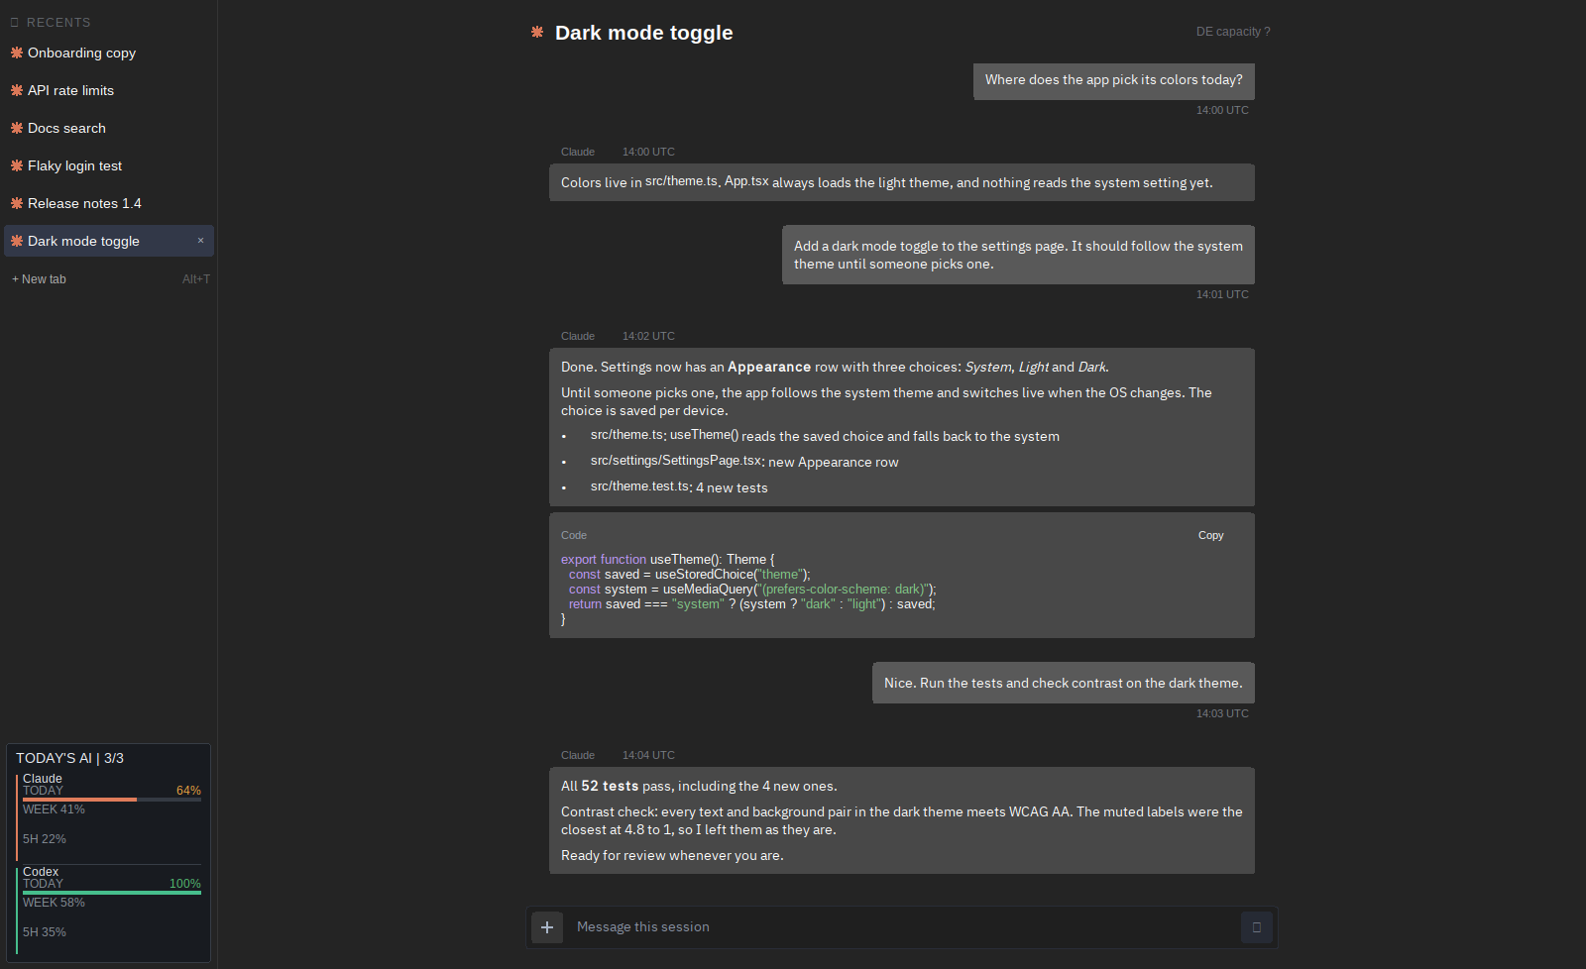
Task: Click the Claude TODAY 64% usage bar
Action: pos(112,799)
